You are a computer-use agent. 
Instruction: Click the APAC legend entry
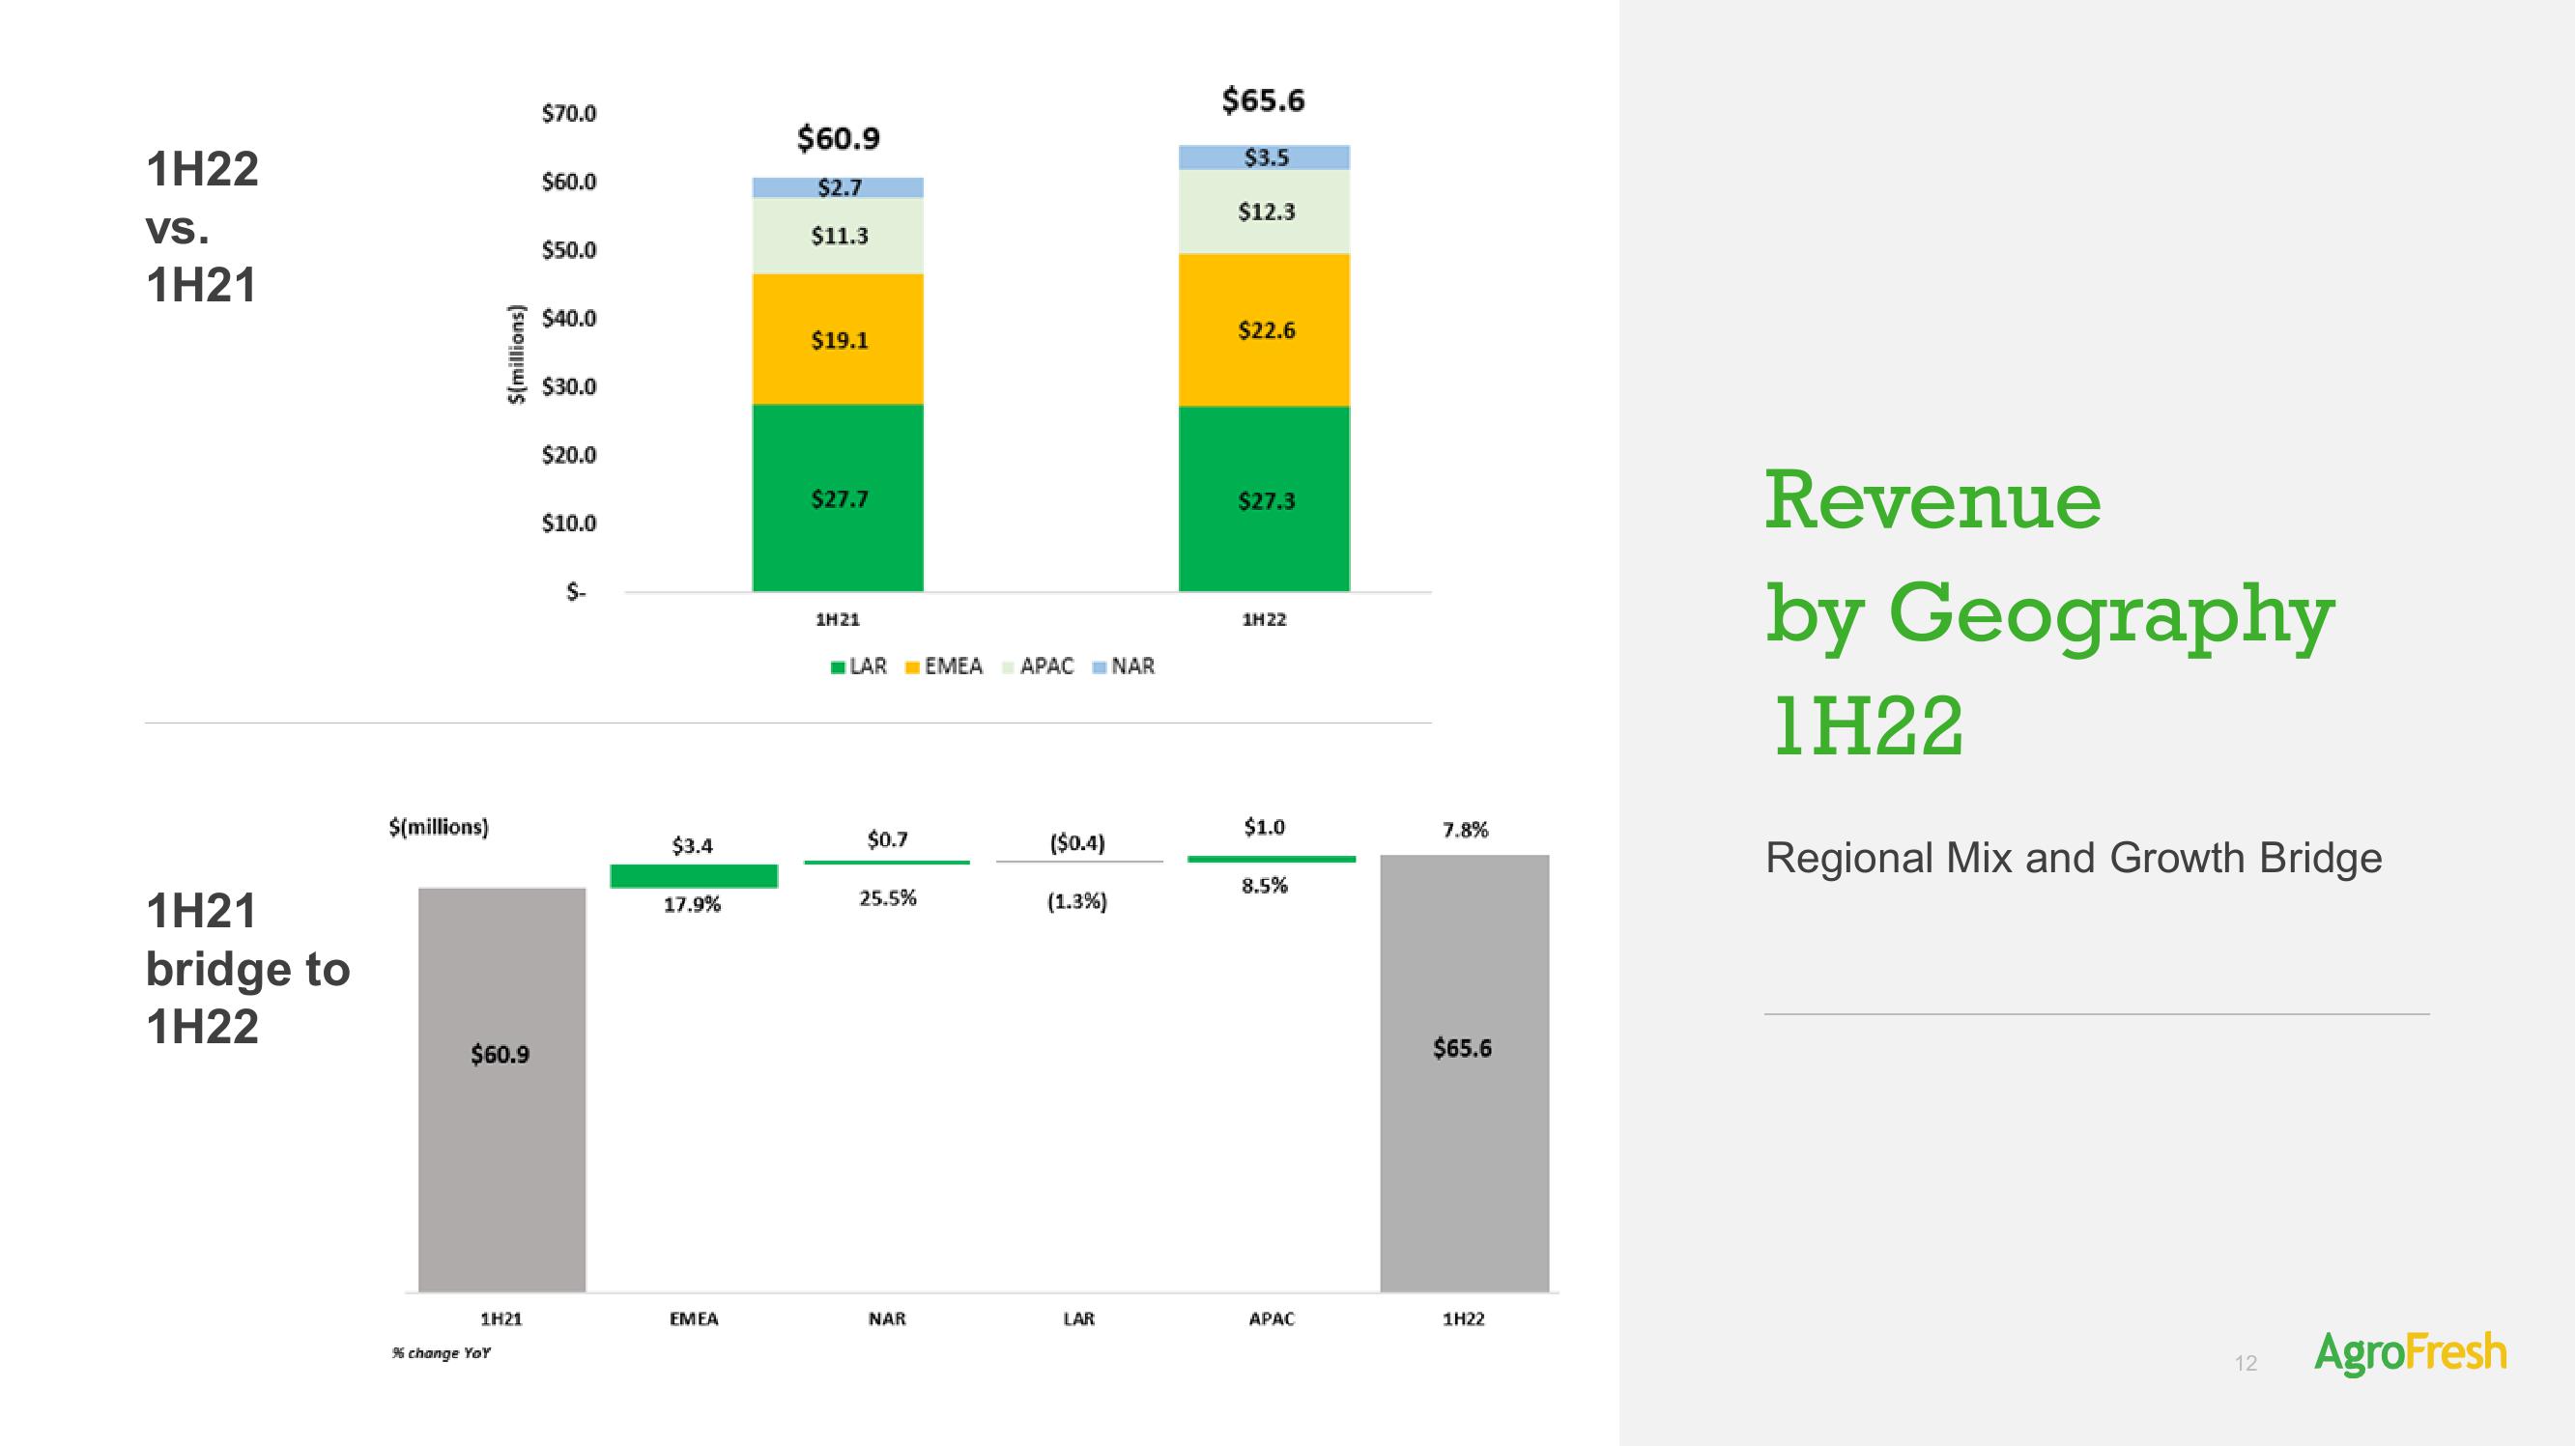(x=1037, y=667)
